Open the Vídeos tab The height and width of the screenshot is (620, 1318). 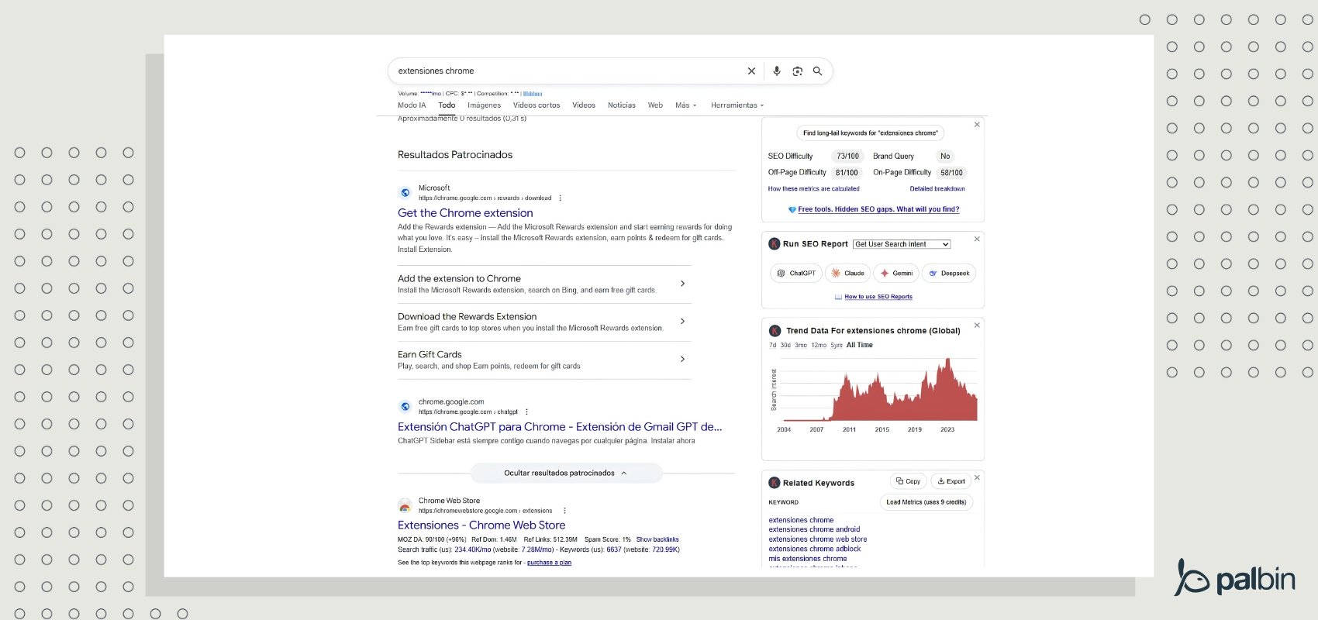(584, 105)
